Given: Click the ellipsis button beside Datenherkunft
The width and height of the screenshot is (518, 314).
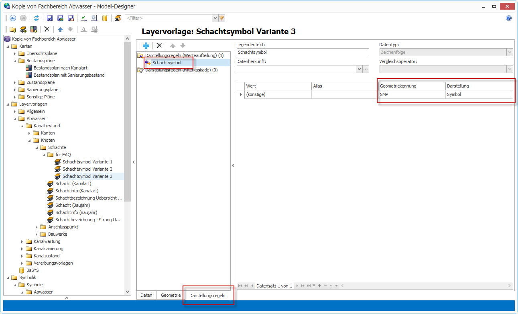Looking at the screenshot, I should coord(366,69).
